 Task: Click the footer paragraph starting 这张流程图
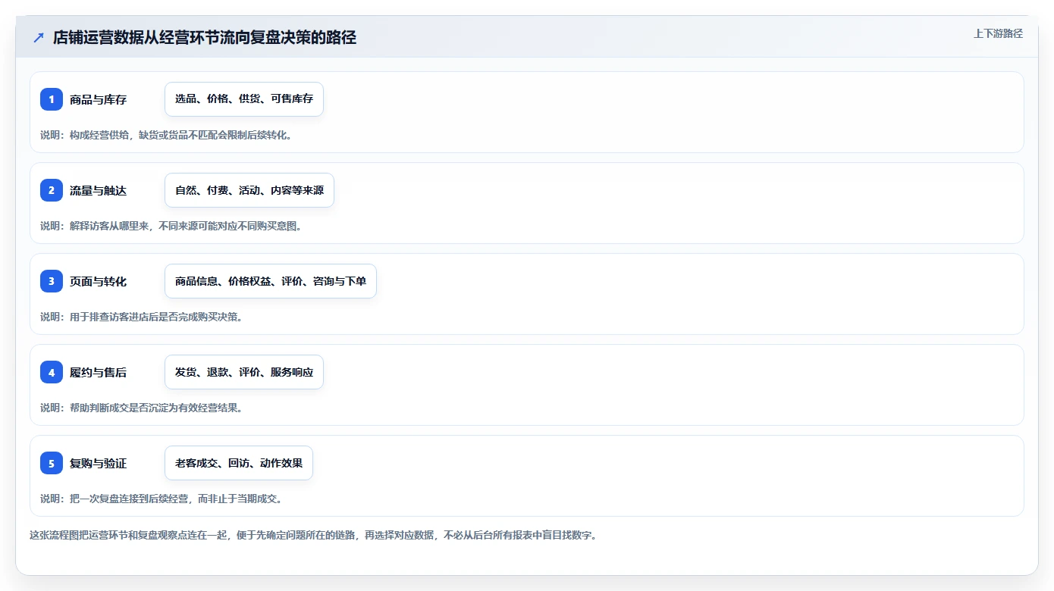[313, 535]
